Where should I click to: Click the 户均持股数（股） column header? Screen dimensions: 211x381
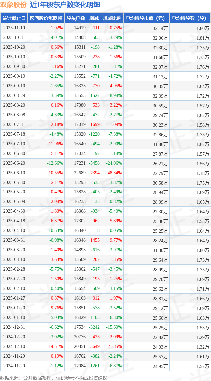[190, 18]
